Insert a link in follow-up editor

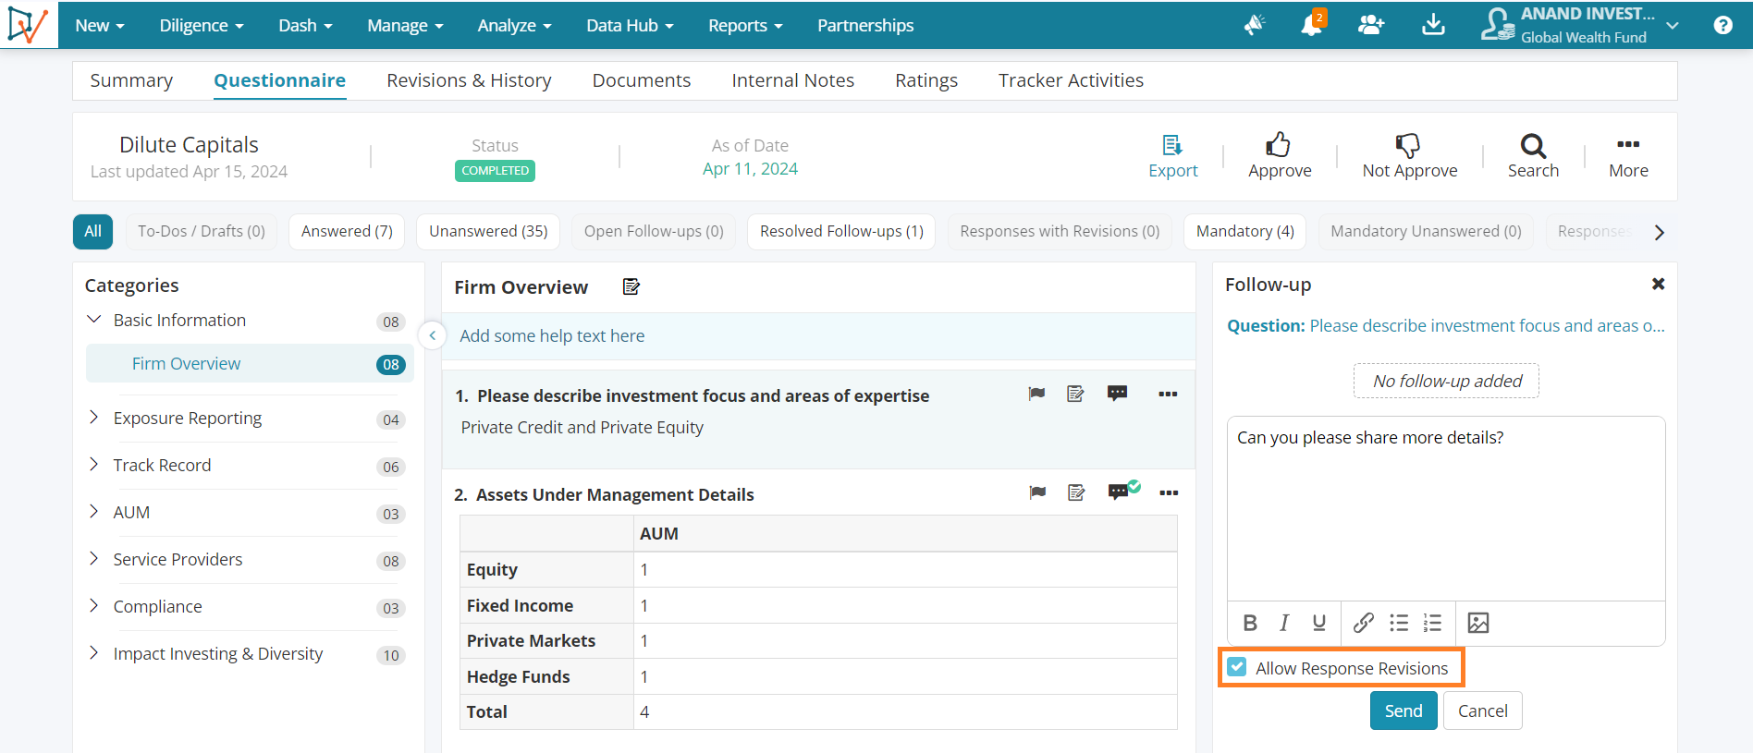[1363, 623]
